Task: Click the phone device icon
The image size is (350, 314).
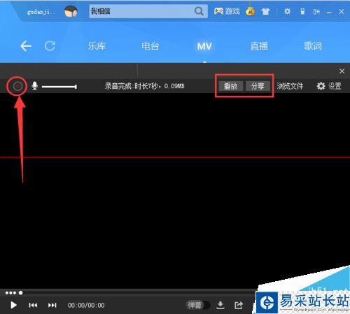Action: point(302,11)
